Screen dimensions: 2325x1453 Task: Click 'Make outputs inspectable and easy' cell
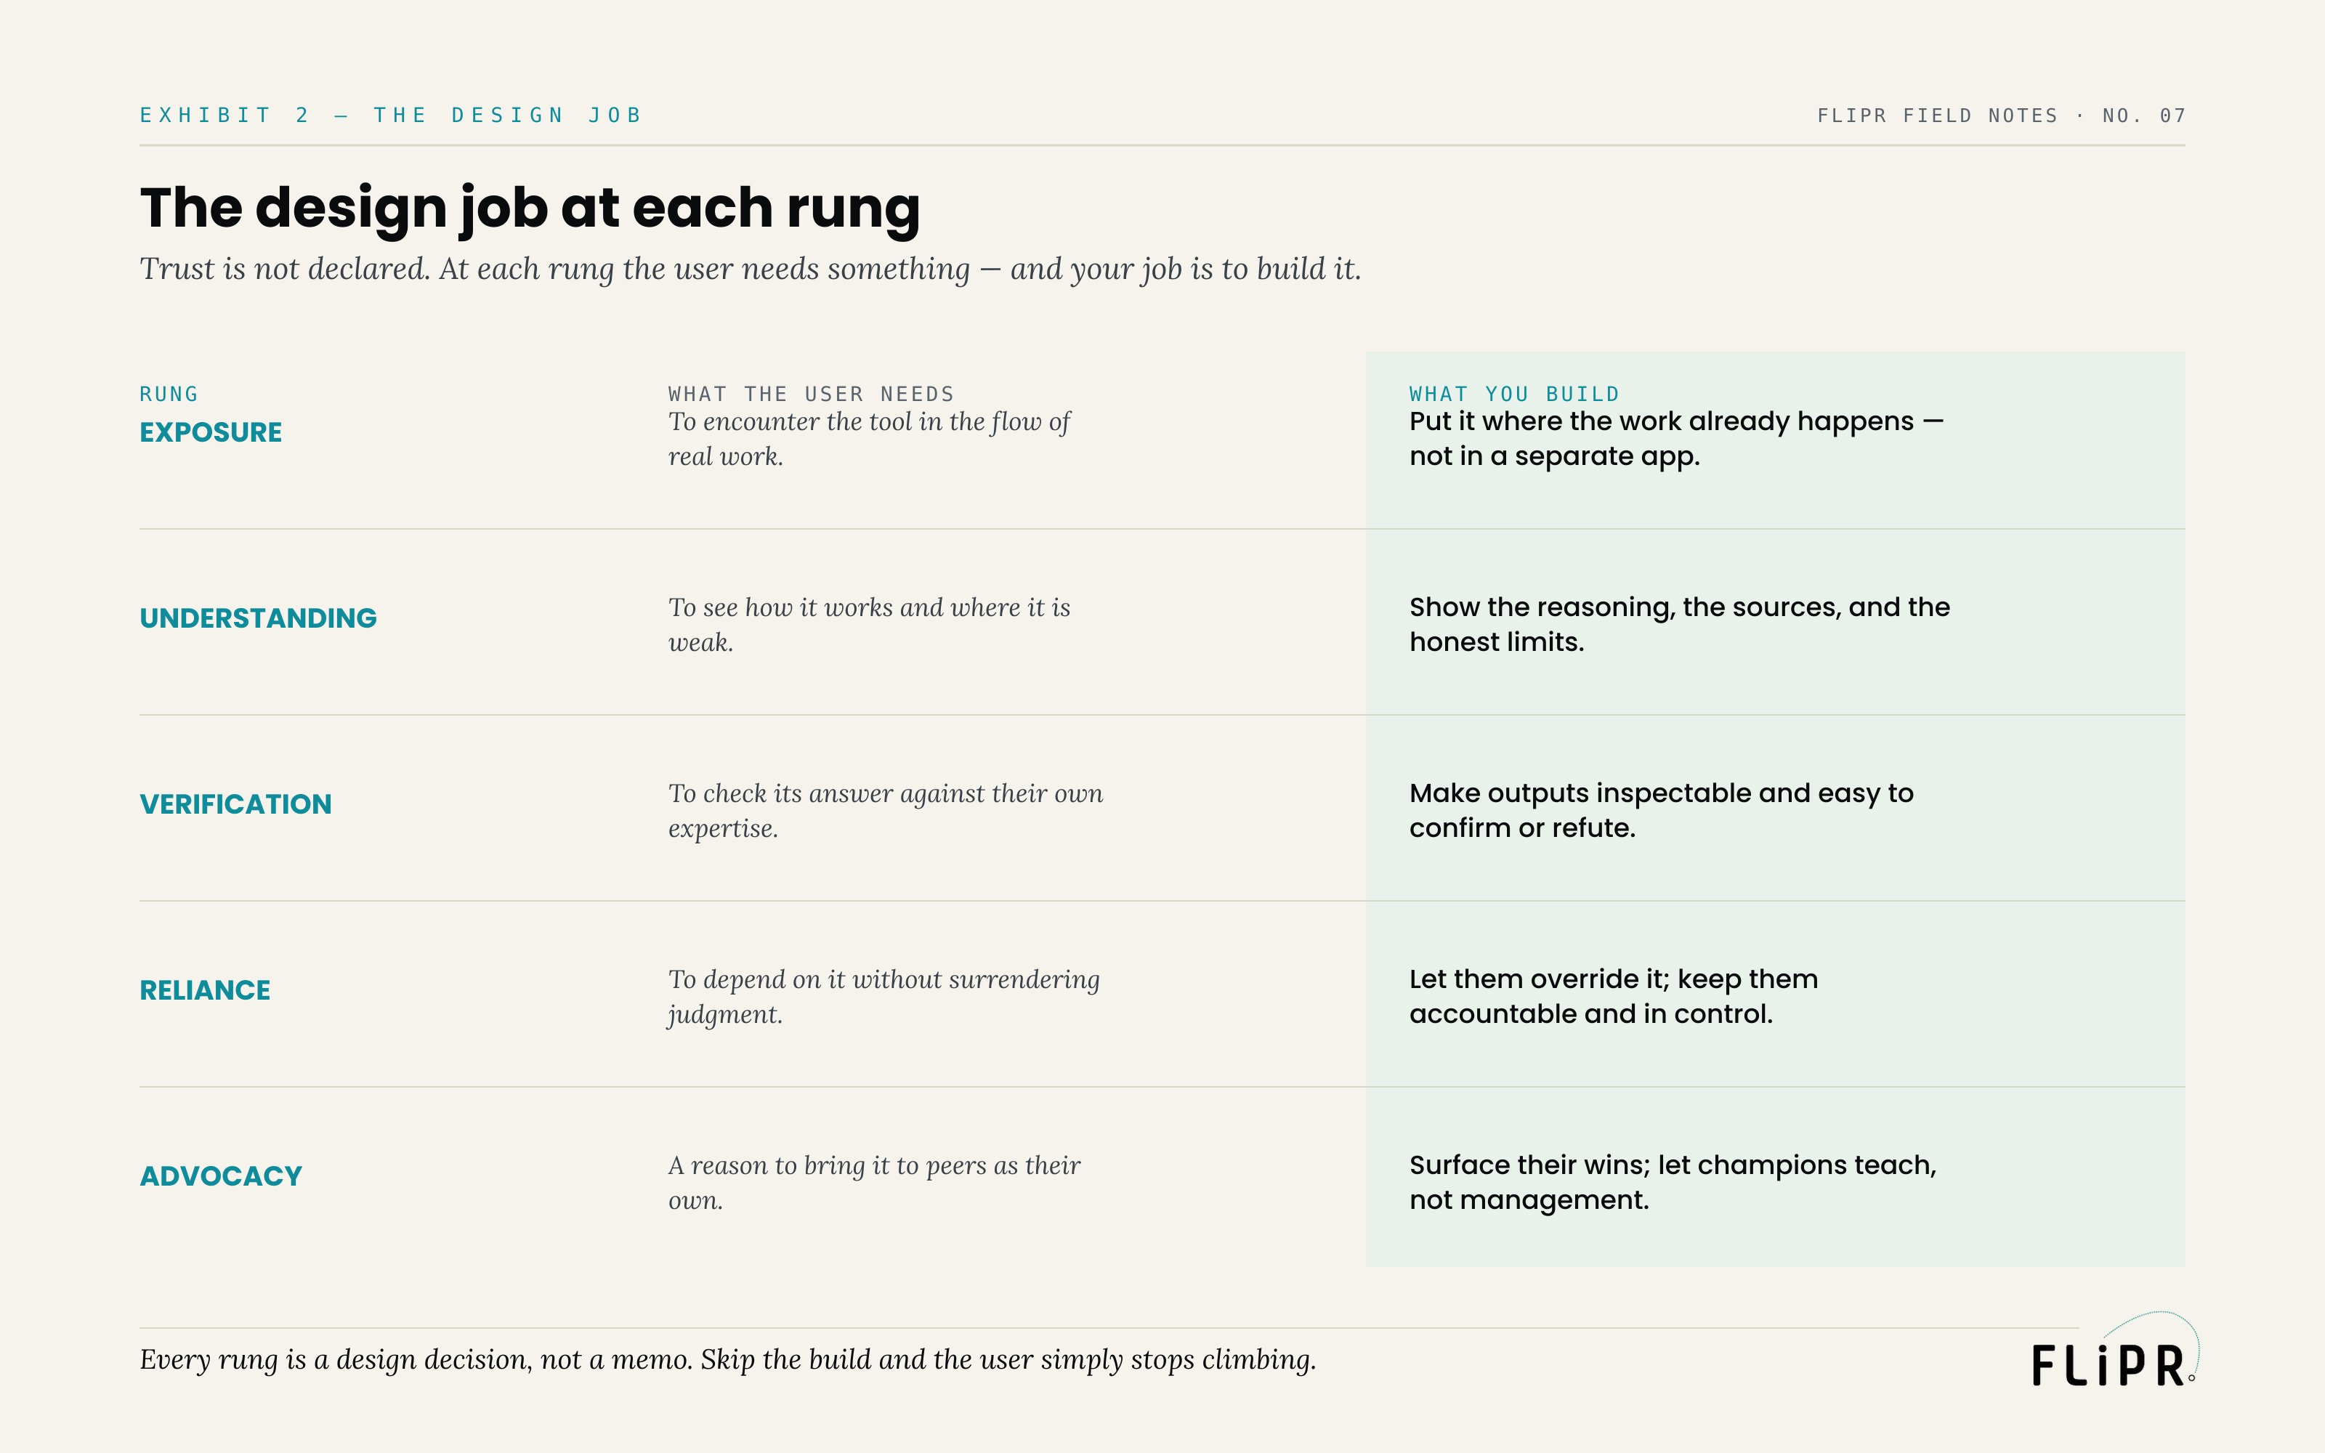coord(1661,810)
